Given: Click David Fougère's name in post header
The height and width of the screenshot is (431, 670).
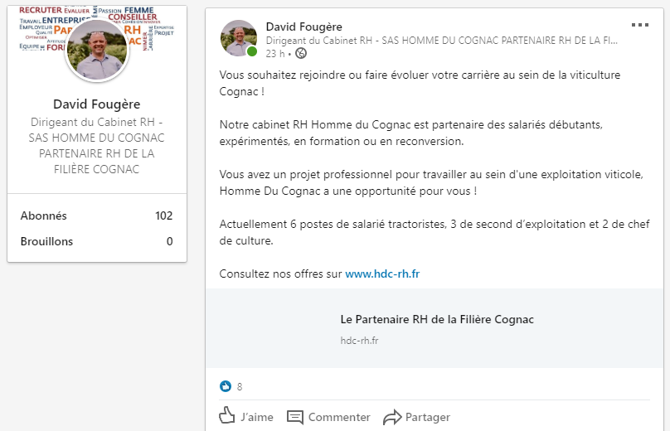Looking at the screenshot, I should [x=303, y=27].
